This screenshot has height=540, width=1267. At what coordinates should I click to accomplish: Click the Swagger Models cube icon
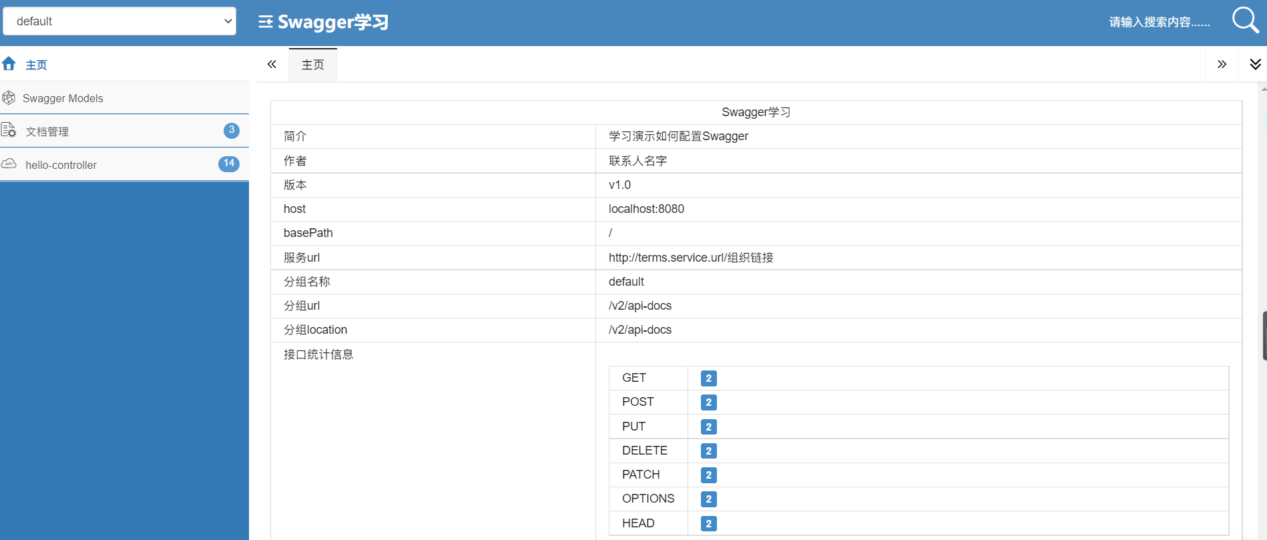pyautogui.click(x=9, y=98)
